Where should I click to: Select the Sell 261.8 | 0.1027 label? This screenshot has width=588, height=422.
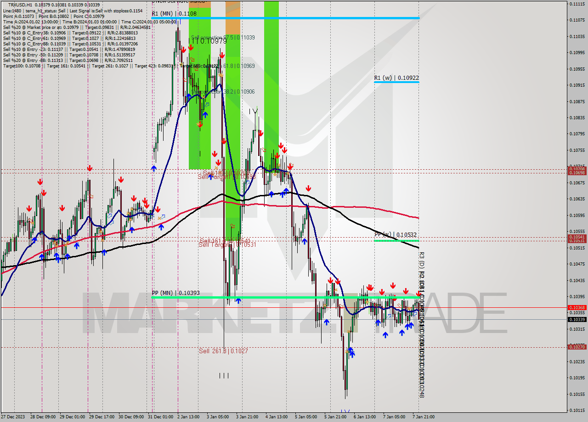pyautogui.click(x=223, y=351)
